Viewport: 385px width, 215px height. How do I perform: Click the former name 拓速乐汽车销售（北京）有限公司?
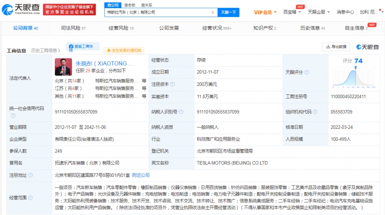coord(87,163)
